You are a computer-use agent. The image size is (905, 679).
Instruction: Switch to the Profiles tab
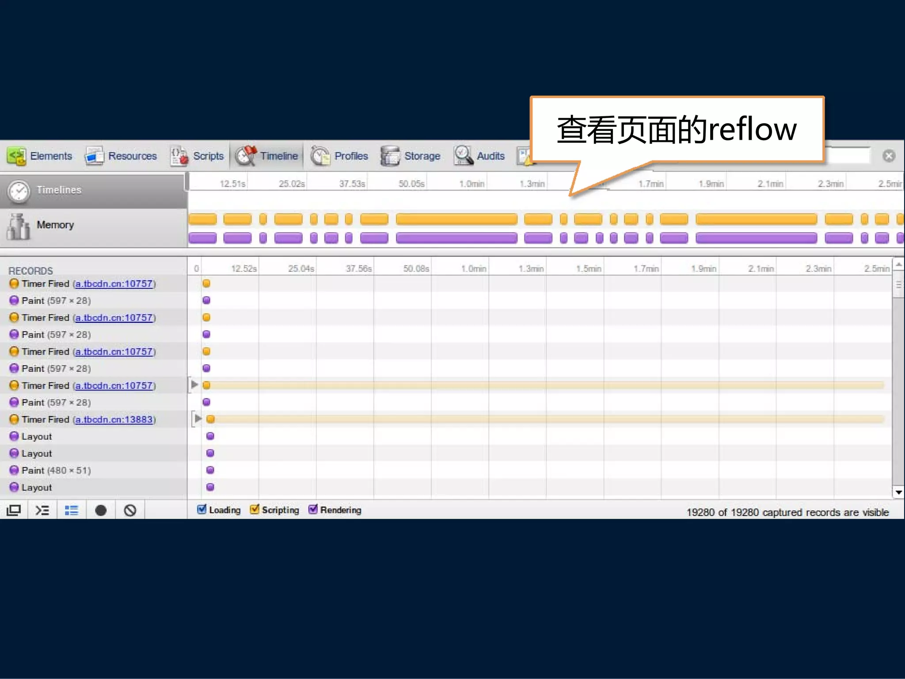[339, 156]
